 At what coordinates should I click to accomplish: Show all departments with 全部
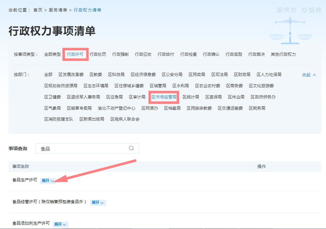pyautogui.click(x=48, y=74)
